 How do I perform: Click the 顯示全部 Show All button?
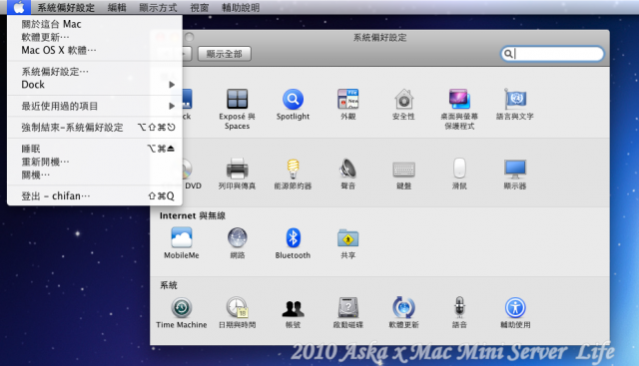click(x=224, y=54)
